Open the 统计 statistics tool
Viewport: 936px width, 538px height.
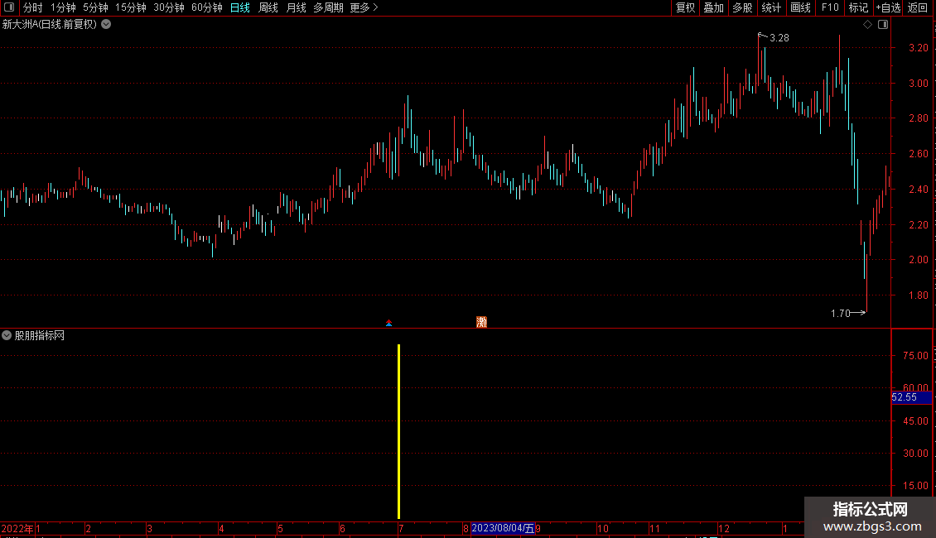[771, 7]
